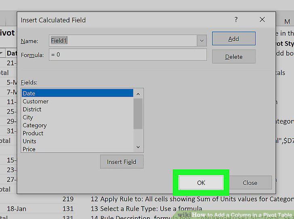Click the Delete button

tap(233, 56)
